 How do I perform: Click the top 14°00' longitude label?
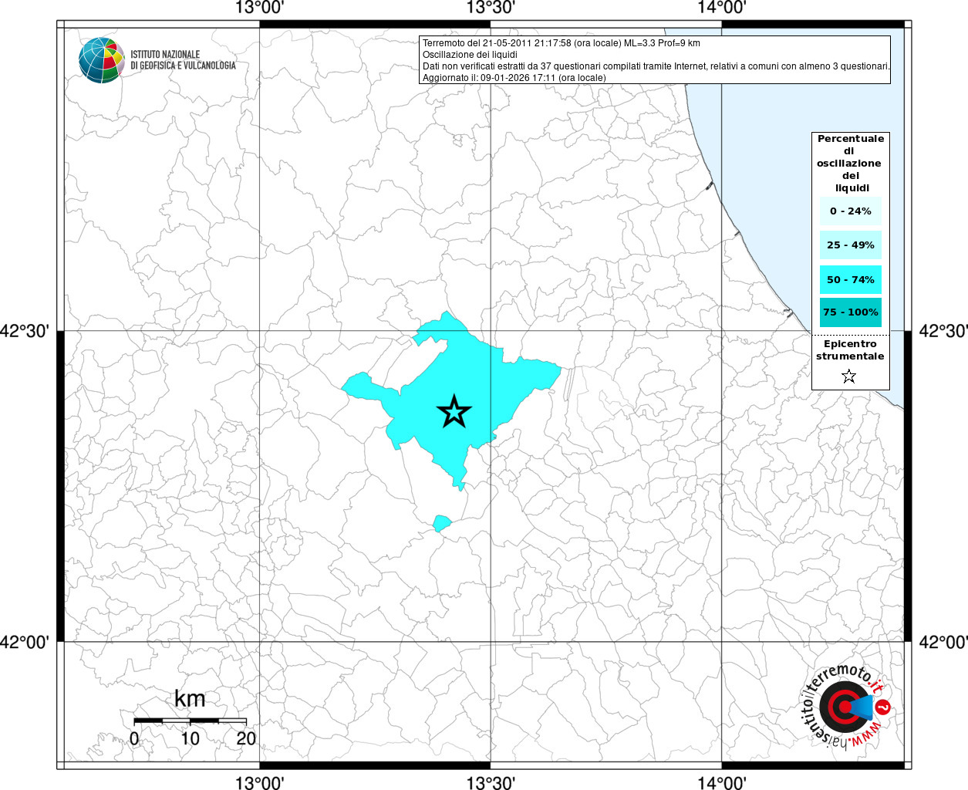(722, 8)
